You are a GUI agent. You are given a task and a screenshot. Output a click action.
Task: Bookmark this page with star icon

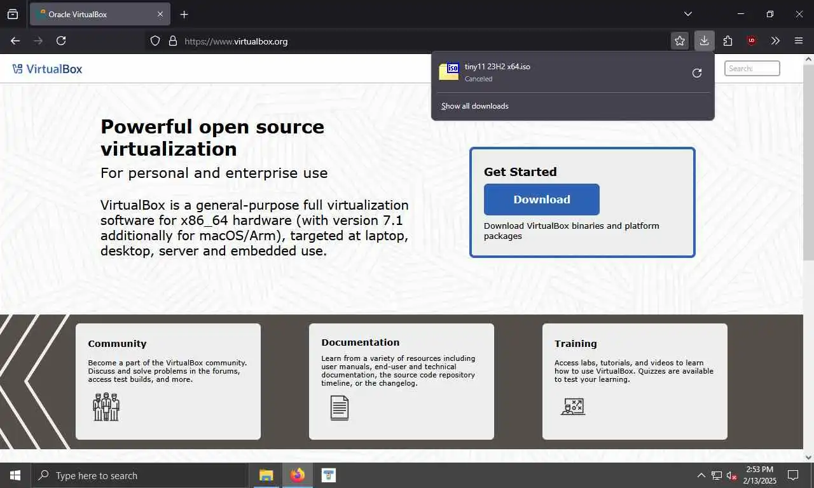click(x=680, y=41)
